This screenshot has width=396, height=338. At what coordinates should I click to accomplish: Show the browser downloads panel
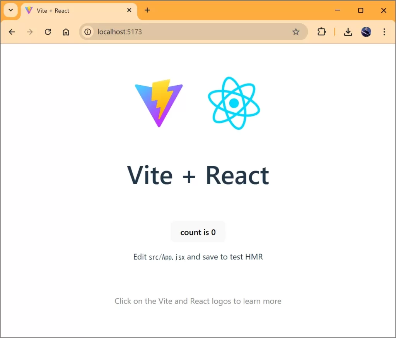click(348, 32)
